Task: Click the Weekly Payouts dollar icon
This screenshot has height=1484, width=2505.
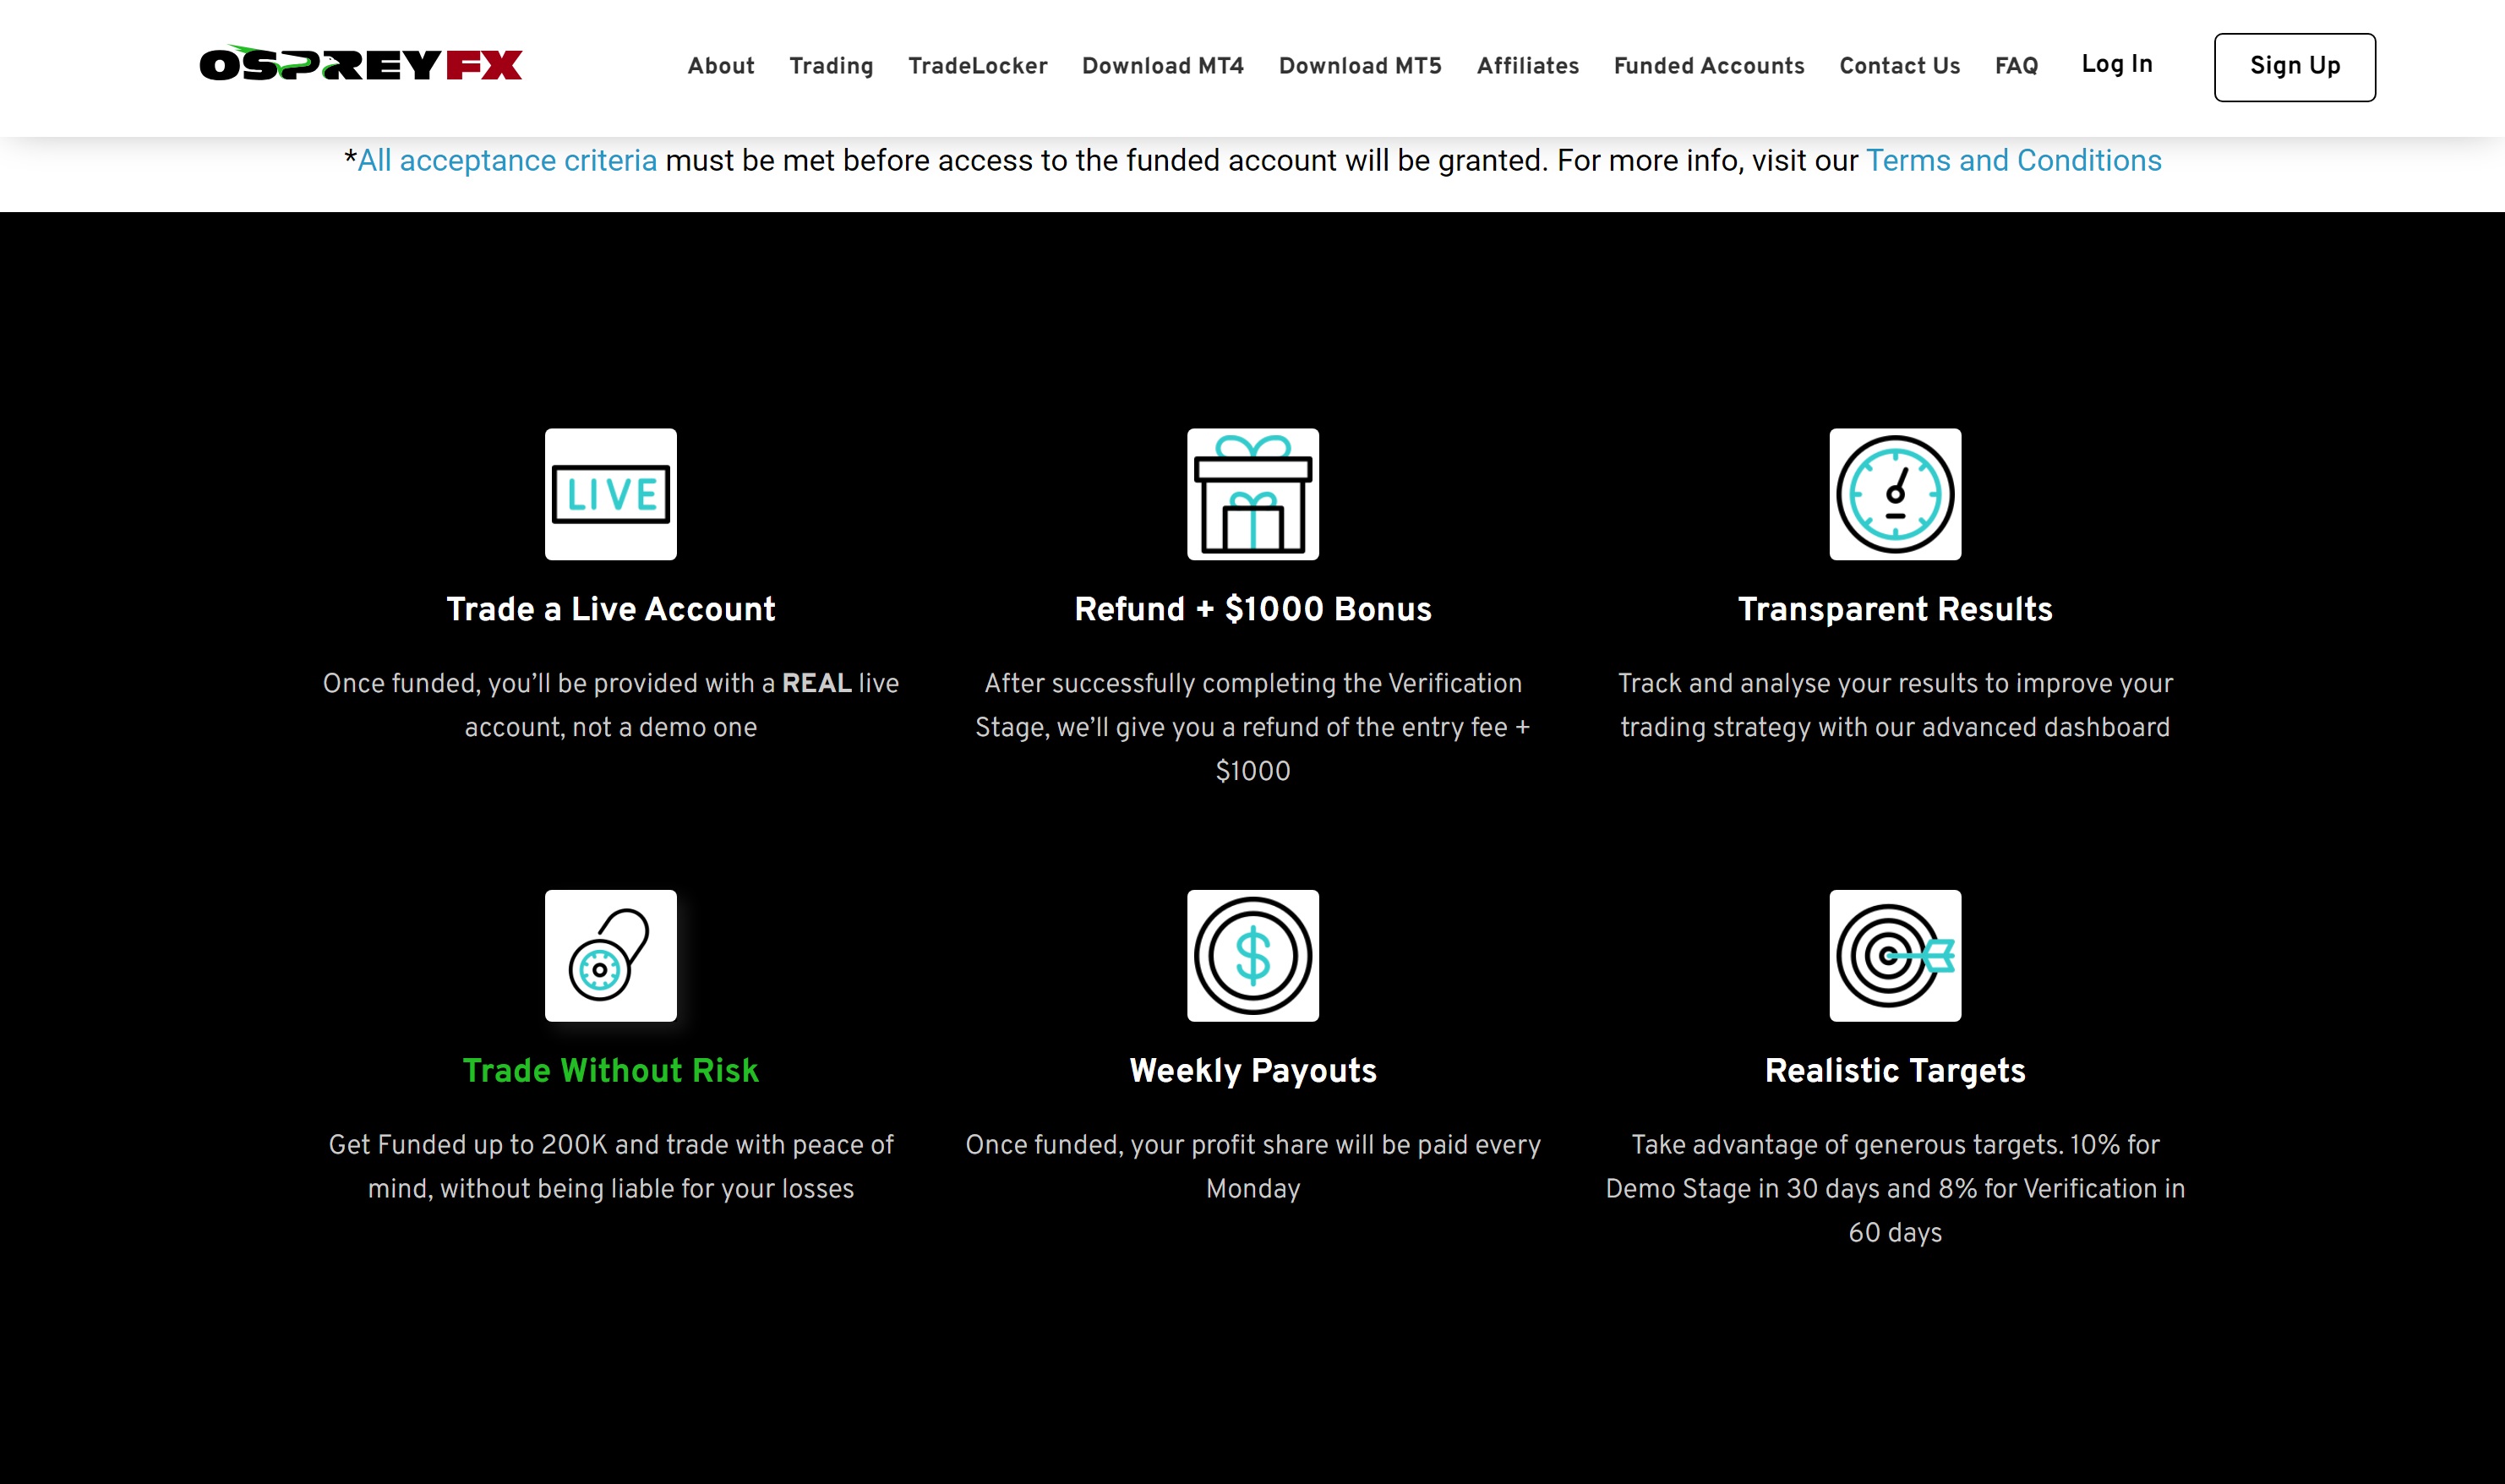Action: [1252, 954]
